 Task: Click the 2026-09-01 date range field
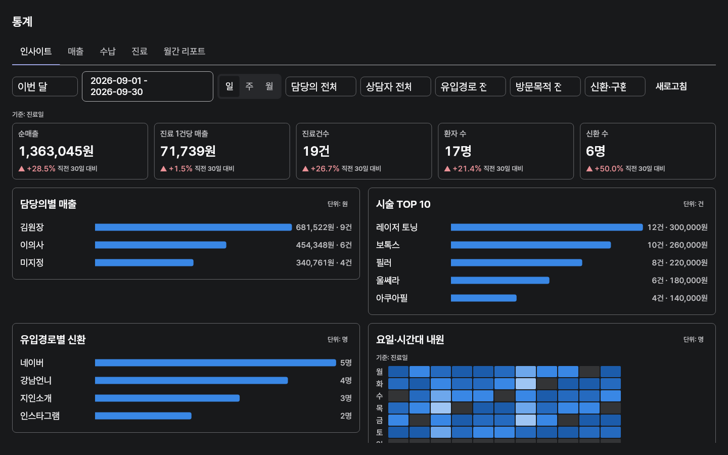click(148, 86)
